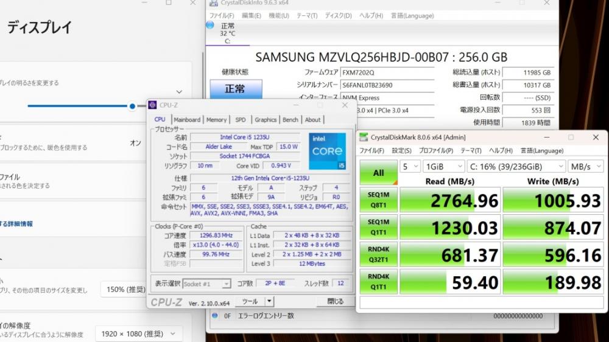Click the Intel Core i5 logo in CPU-Z
This screenshot has height=342, width=609.
click(x=328, y=151)
